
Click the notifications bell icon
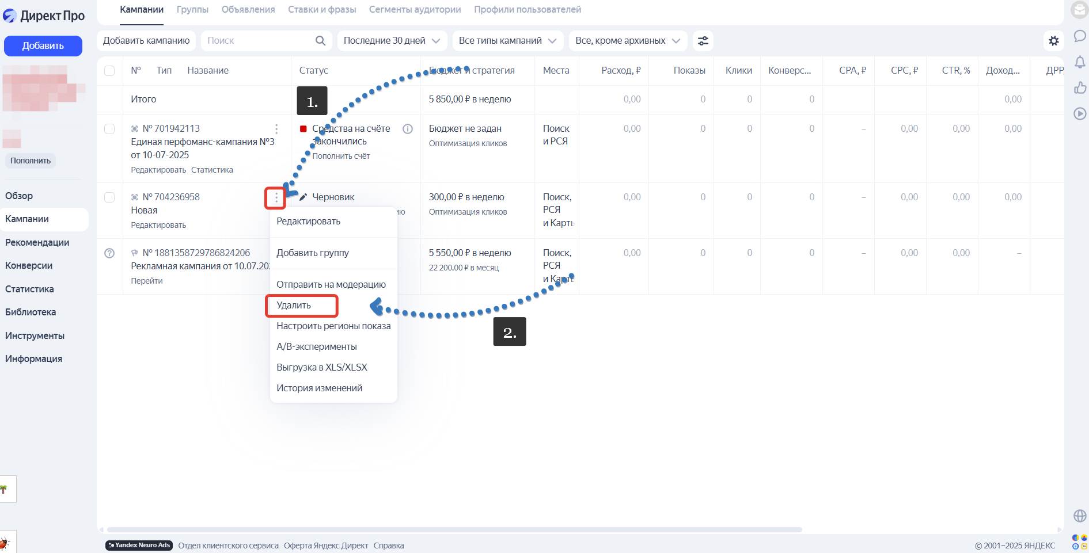(1080, 62)
